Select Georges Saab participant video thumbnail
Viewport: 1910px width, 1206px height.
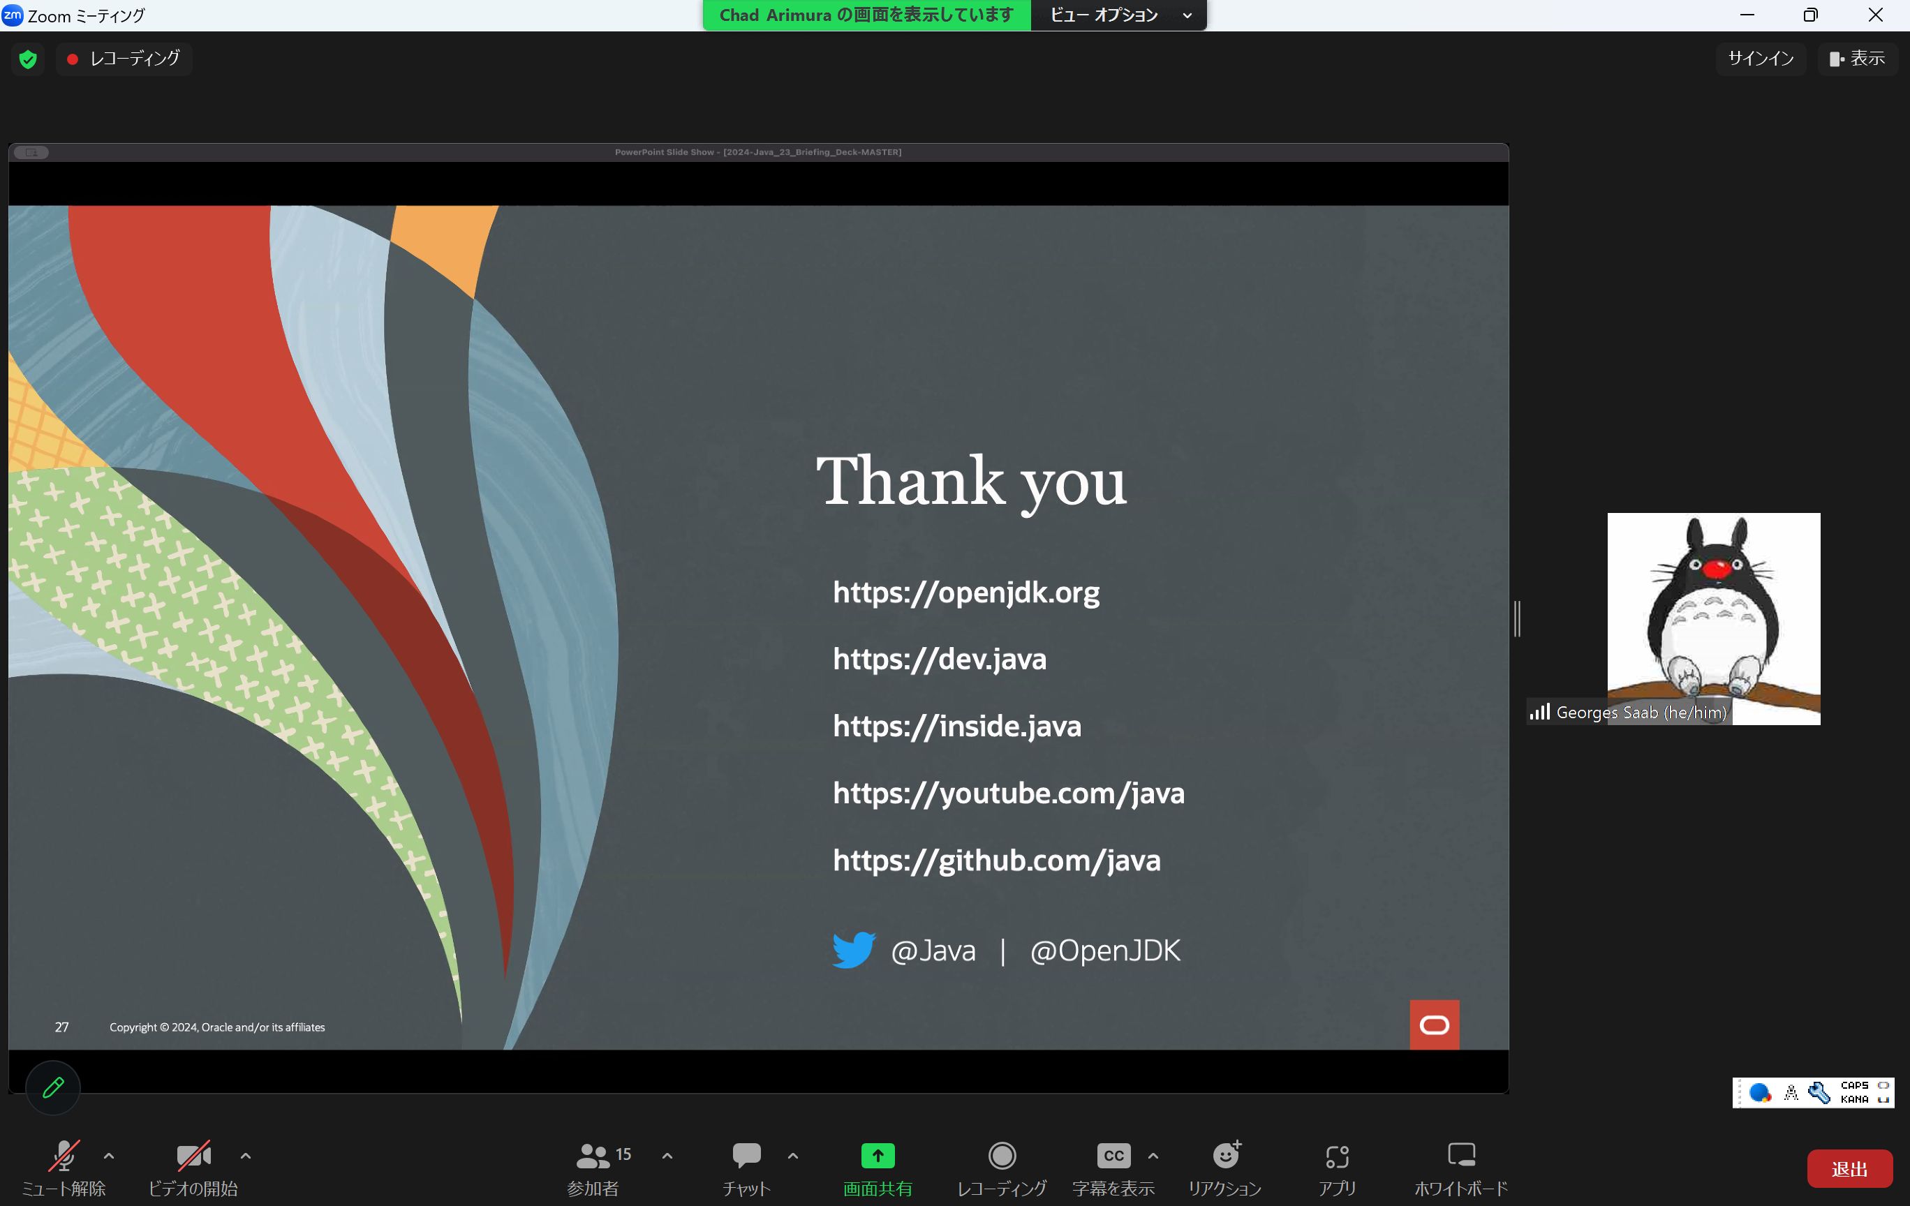pyautogui.click(x=1714, y=618)
